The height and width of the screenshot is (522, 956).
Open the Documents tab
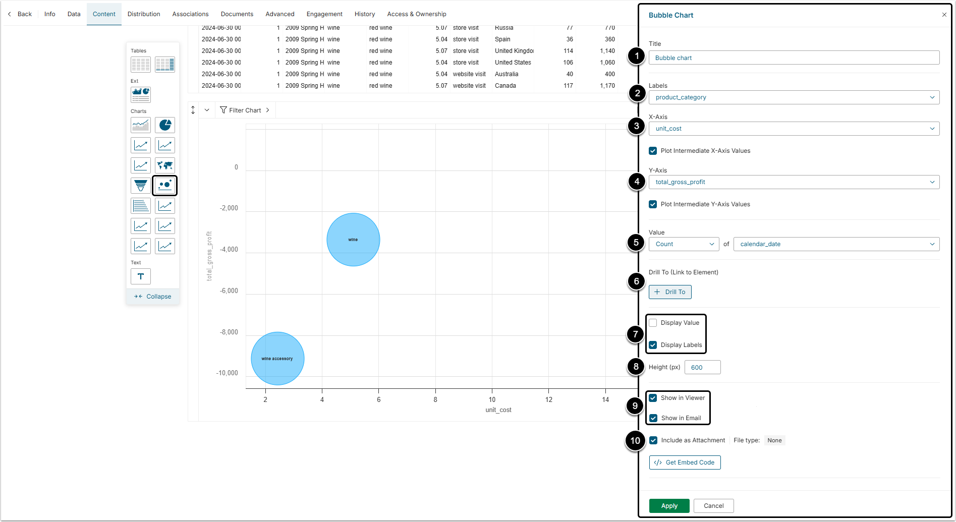[x=237, y=14]
